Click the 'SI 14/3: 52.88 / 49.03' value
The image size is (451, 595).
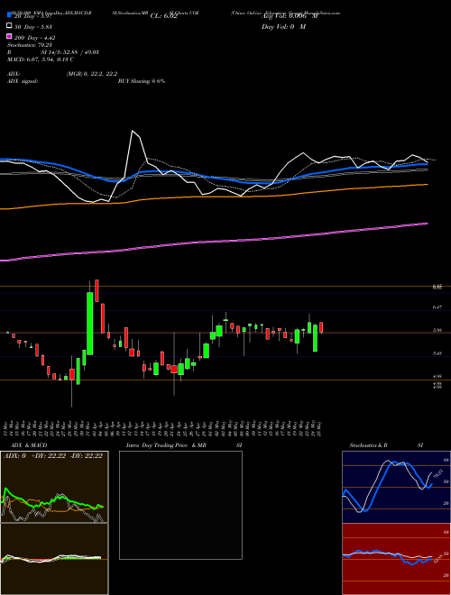point(70,52)
